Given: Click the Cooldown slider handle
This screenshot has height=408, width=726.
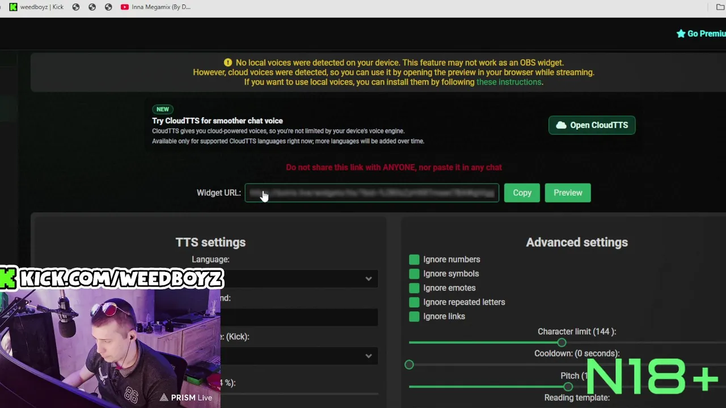Looking at the screenshot, I should pos(409,364).
